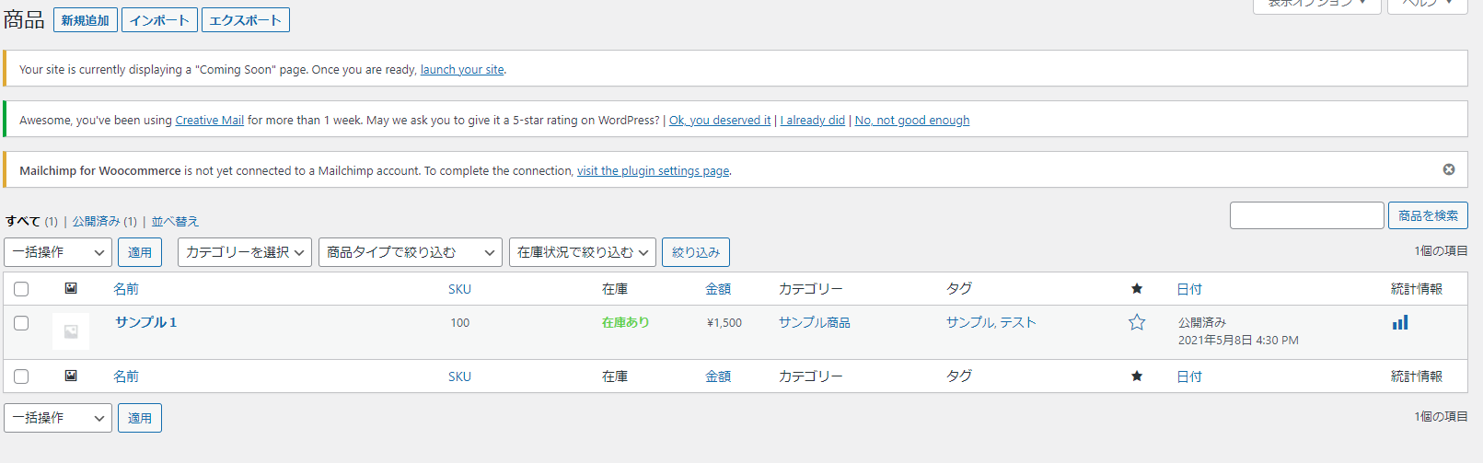Open the top 一括操作 bulk actions dropdown
Viewport: 1483px width, 463px height.
58,252
